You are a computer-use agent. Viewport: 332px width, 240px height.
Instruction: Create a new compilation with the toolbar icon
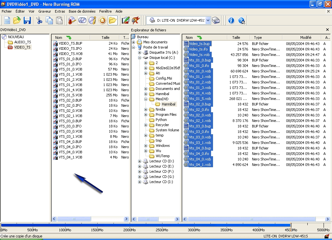pyautogui.click(x=7, y=20)
